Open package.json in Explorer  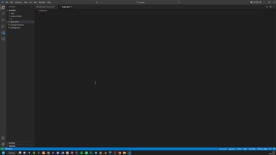pyautogui.click(x=20, y=28)
